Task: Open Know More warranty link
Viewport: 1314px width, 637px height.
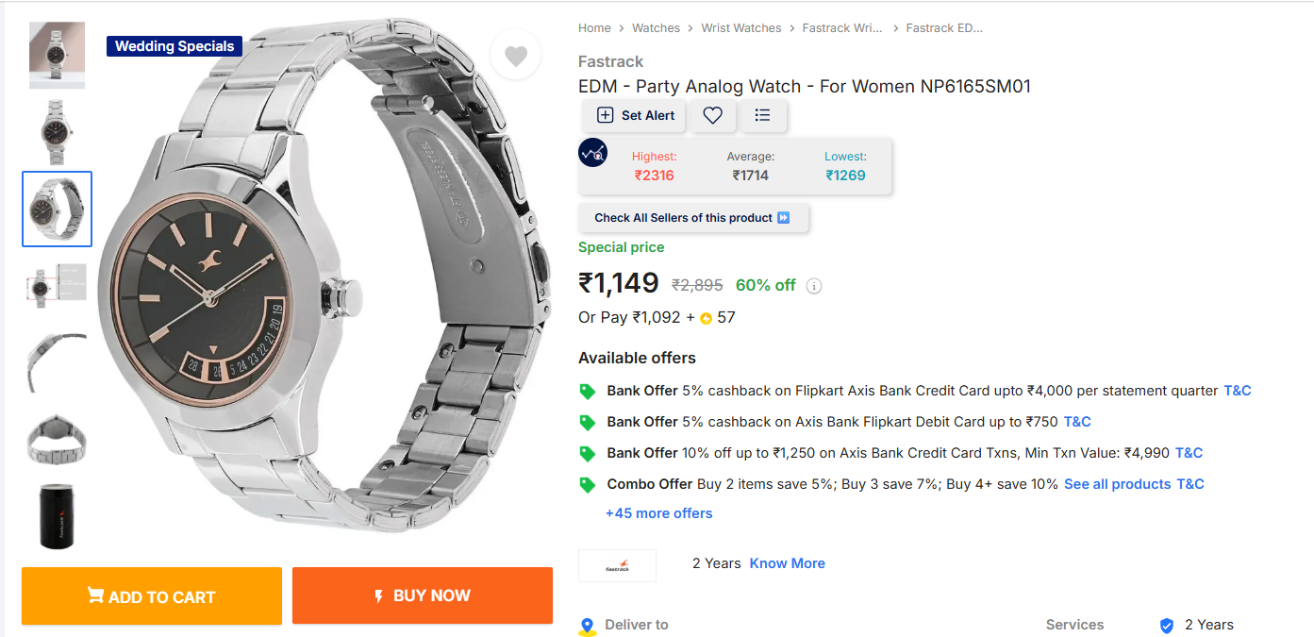Action: coord(787,563)
